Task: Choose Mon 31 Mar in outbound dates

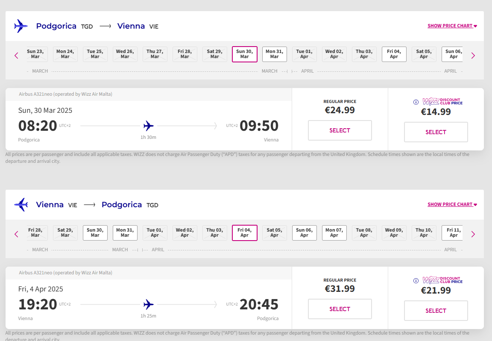Action: [x=274, y=54]
